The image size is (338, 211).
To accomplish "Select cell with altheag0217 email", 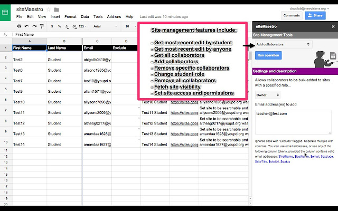I will (x=97, y=121).
